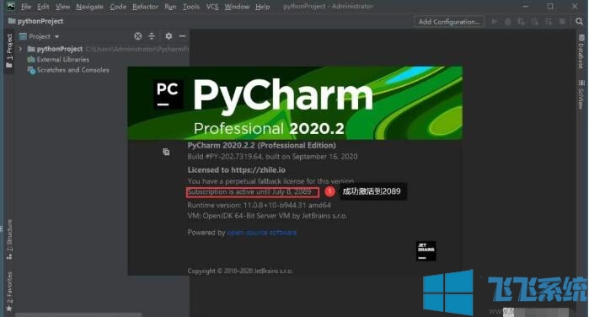Open Project panel gear options
Viewport: 589px width, 317px height.
click(169, 36)
